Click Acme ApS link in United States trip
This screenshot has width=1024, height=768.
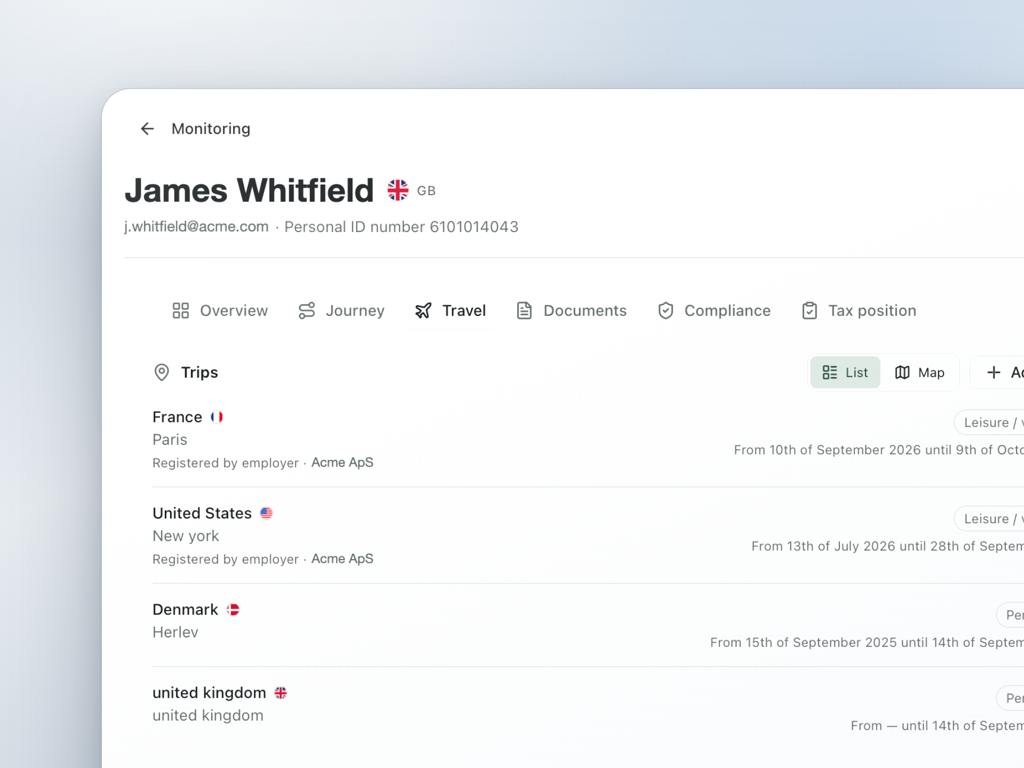[342, 558]
